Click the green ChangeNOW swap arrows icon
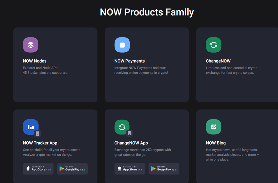Screen dimensions: 278x183 tap(214, 45)
